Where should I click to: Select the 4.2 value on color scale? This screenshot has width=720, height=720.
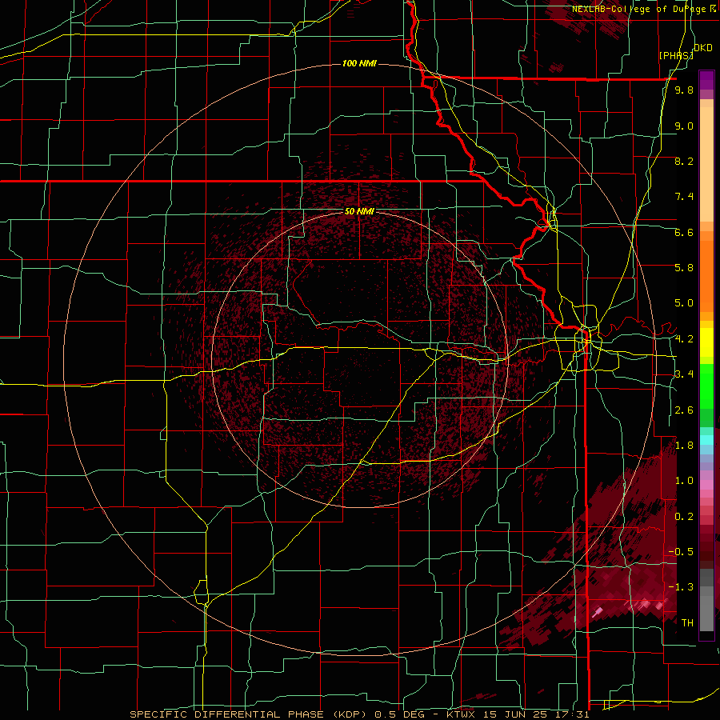[684, 339]
